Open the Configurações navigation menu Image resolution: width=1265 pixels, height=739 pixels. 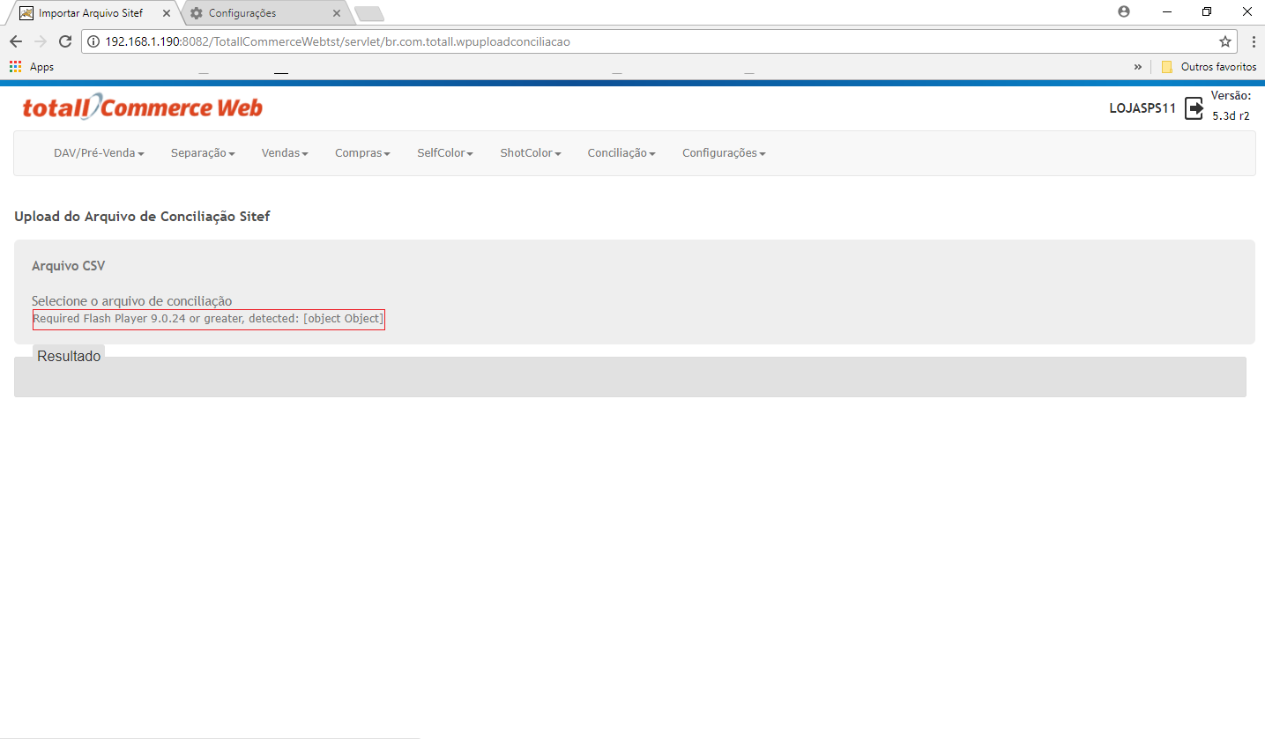(724, 153)
